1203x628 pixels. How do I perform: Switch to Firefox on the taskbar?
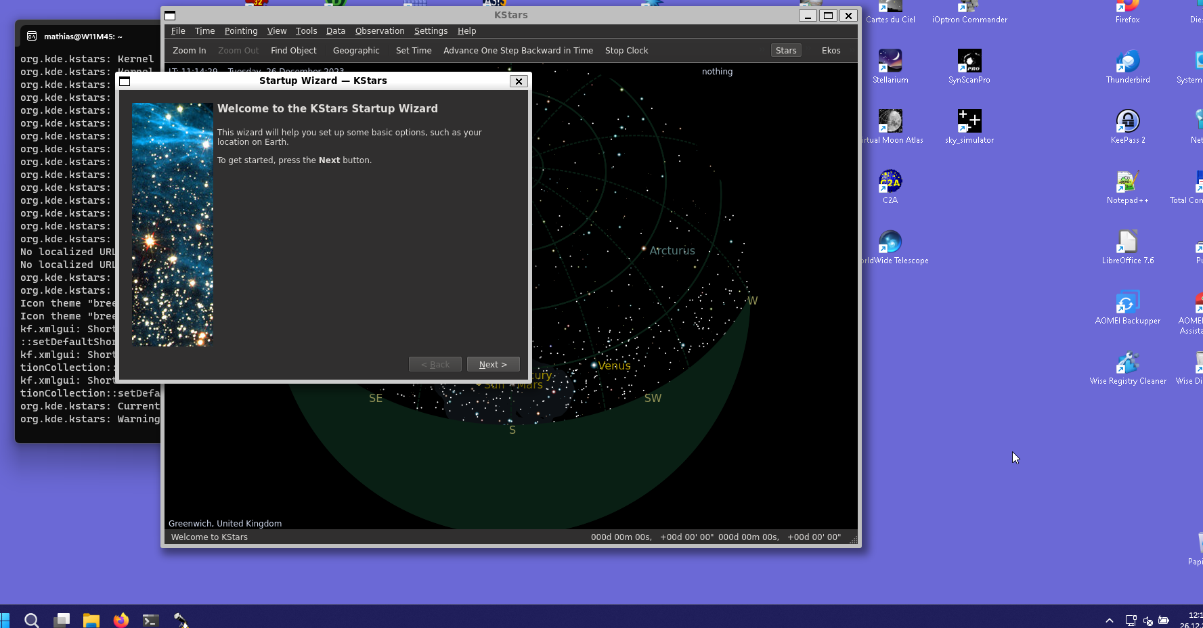tap(121, 620)
